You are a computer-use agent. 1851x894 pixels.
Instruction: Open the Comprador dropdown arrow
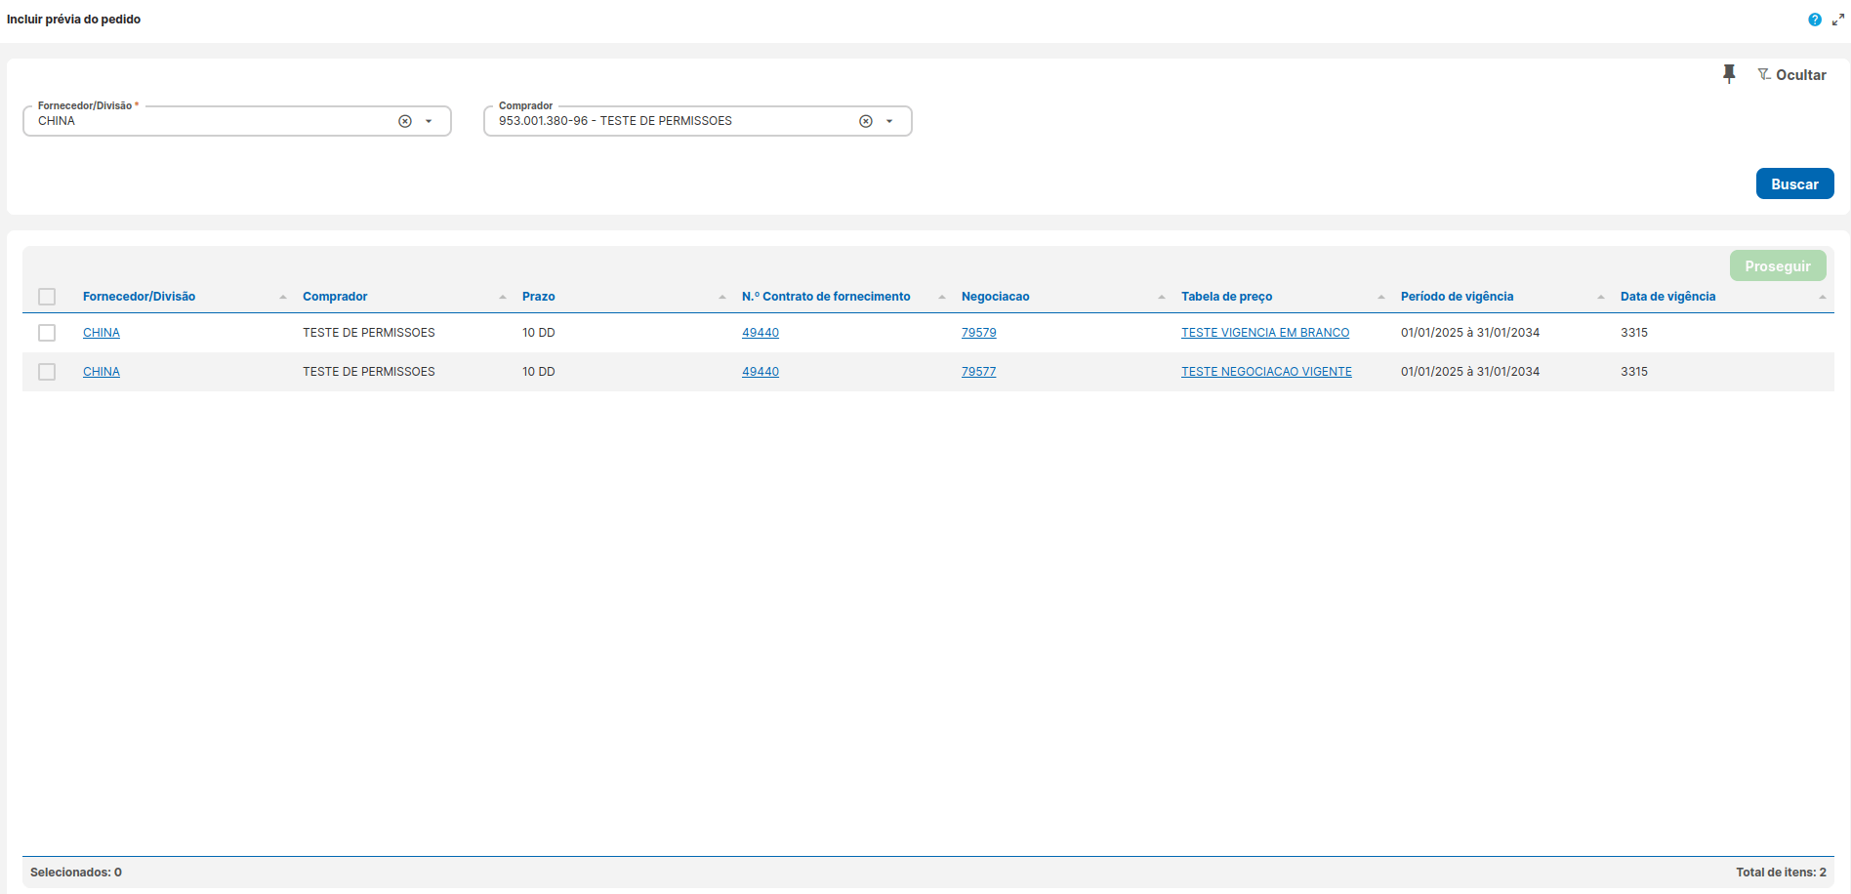889,121
